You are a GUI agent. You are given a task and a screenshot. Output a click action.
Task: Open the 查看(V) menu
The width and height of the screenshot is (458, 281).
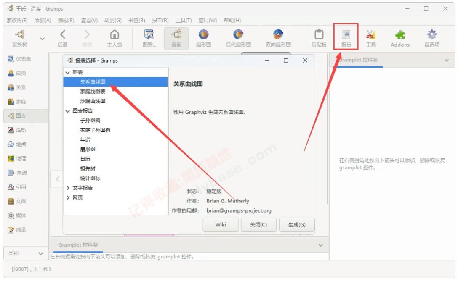[x=89, y=21]
